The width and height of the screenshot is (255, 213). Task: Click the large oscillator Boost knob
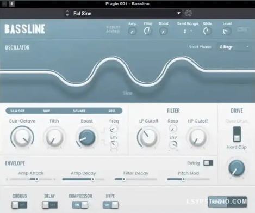coord(87,137)
